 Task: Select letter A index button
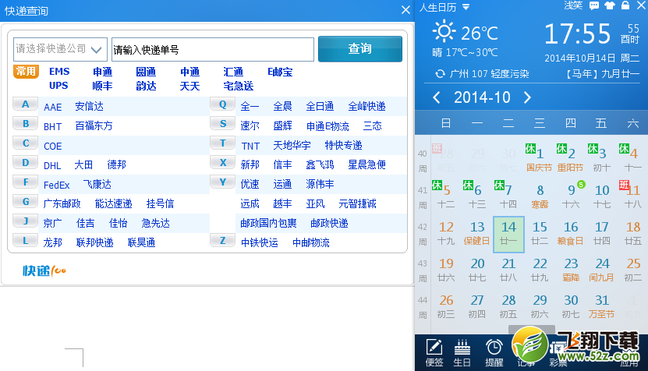[26, 104]
